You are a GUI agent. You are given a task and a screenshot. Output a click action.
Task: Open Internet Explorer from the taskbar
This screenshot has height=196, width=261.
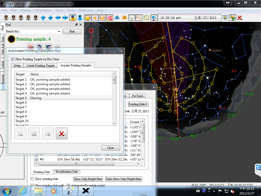(23, 191)
